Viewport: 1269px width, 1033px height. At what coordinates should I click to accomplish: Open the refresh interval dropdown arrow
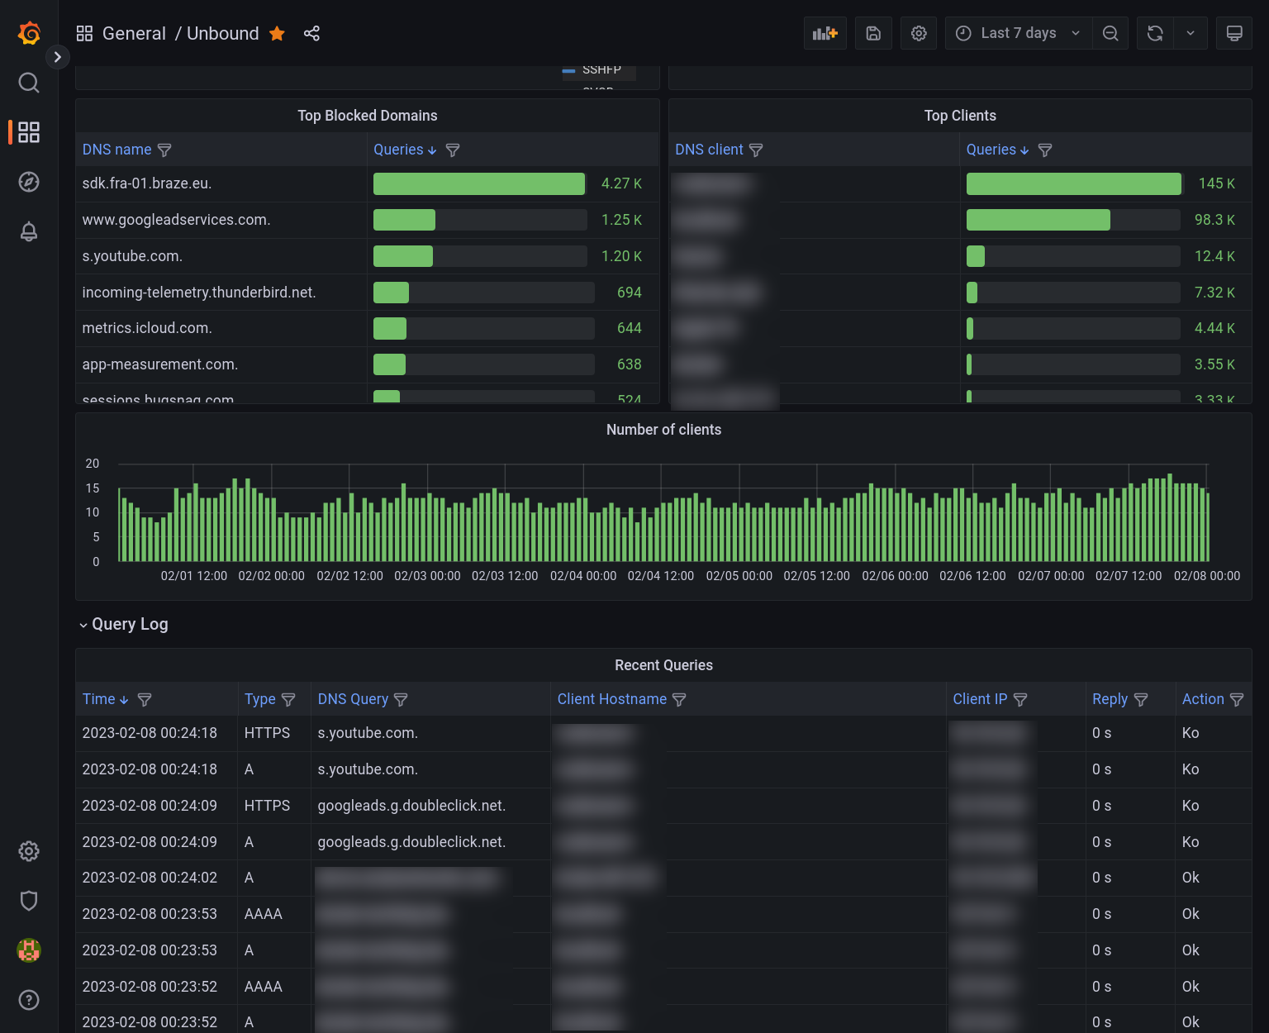click(1191, 33)
